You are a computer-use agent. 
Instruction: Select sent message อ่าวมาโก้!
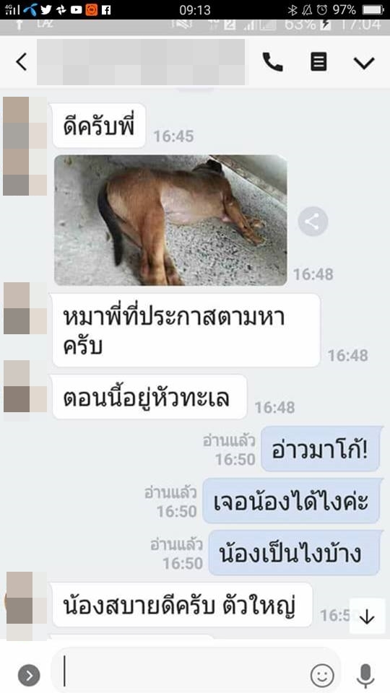click(321, 449)
